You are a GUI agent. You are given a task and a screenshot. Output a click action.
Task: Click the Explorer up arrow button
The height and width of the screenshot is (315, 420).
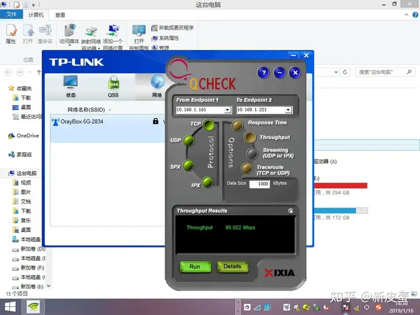click(39, 72)
